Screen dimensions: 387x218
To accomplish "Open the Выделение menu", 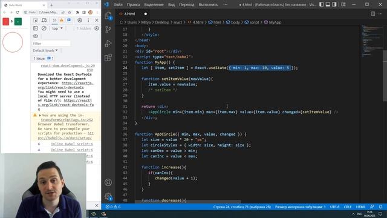I will click(154, 4).
